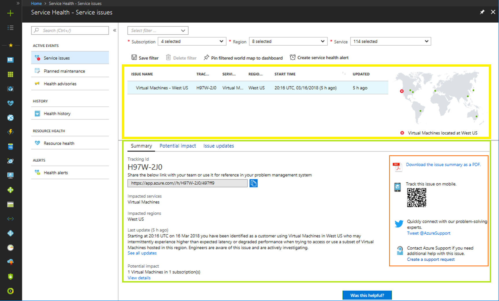Open the green shield Security Center icon
This screenshot has width=499, height=301.
(10, 276)
